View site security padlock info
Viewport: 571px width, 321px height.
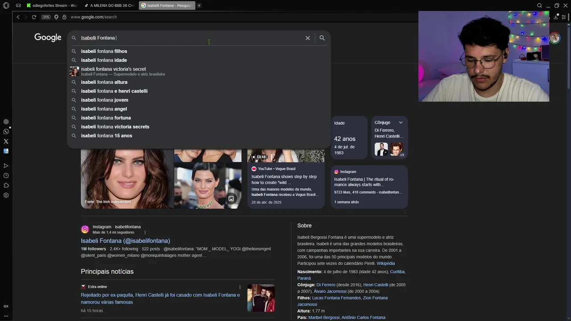(64, 17)
